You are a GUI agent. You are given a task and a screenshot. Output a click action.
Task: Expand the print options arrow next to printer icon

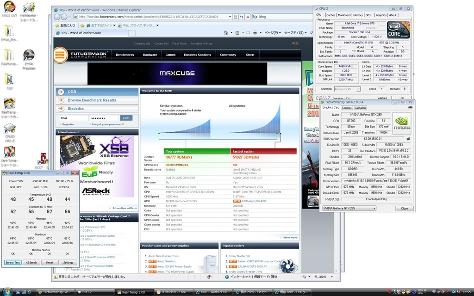click(x=261, y=33)
